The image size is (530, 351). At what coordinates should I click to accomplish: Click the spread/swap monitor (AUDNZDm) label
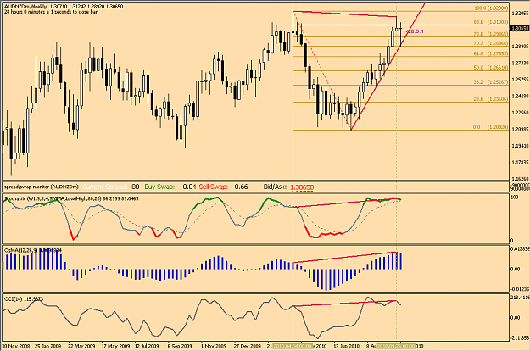pyautogui.click(x=42, y=187)
